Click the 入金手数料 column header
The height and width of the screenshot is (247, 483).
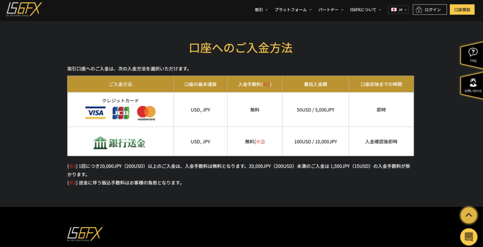(x=255, y=84)
